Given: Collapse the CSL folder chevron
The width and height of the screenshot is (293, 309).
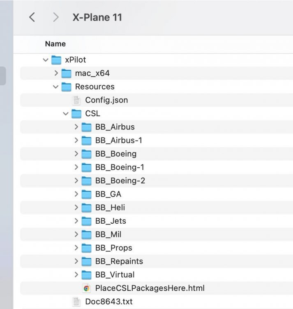Looking at the screenshot, I should point(66,114).
